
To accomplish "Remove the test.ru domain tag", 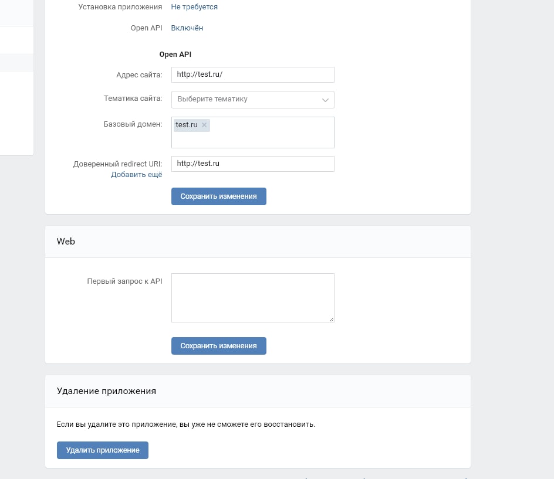I will tap(204, 125).
